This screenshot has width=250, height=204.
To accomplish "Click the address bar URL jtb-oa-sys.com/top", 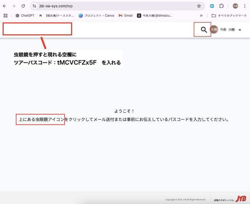I will click(56, 6).
